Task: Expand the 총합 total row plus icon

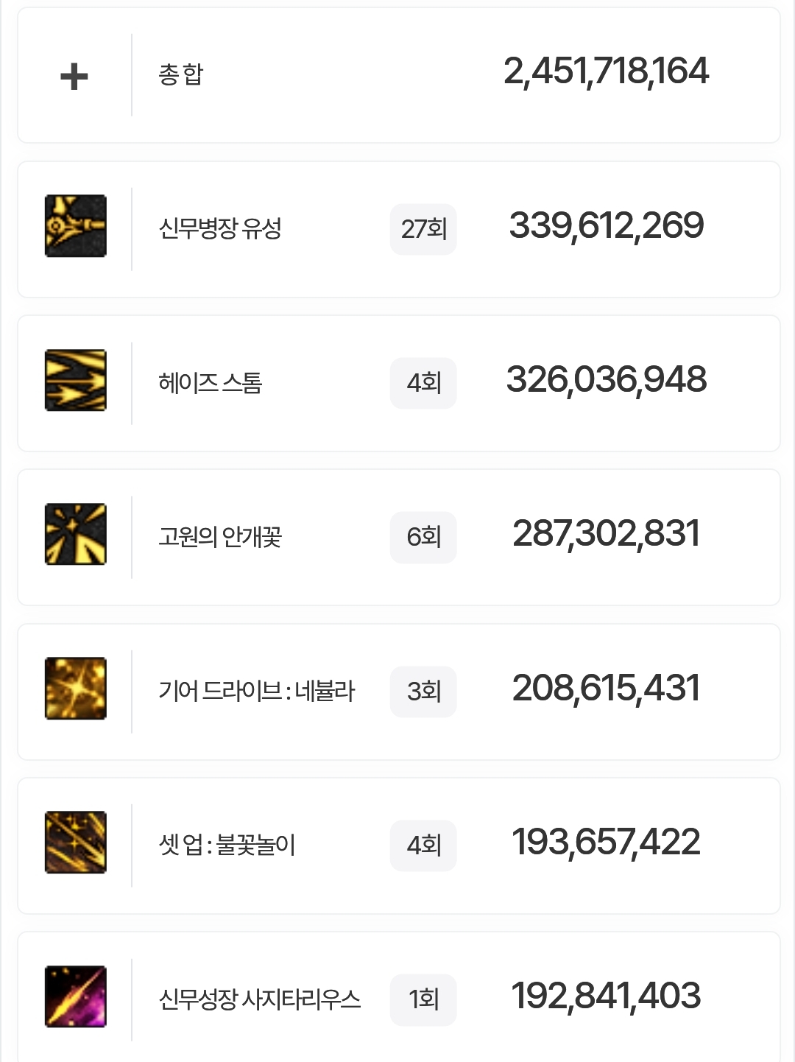Action: (74, 77)
